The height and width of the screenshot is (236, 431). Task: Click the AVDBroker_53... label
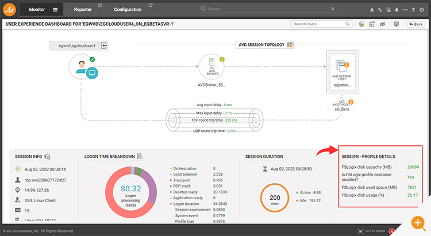pos(211,85)
